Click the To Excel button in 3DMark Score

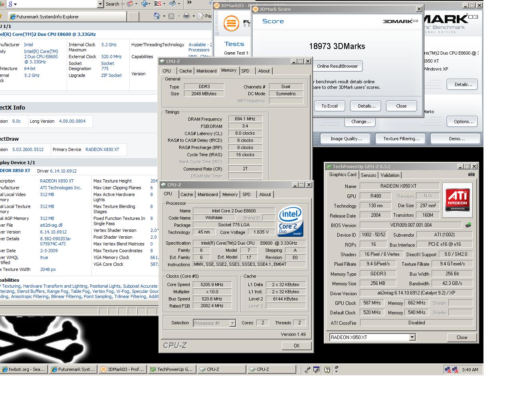click(x=329, y=106)
